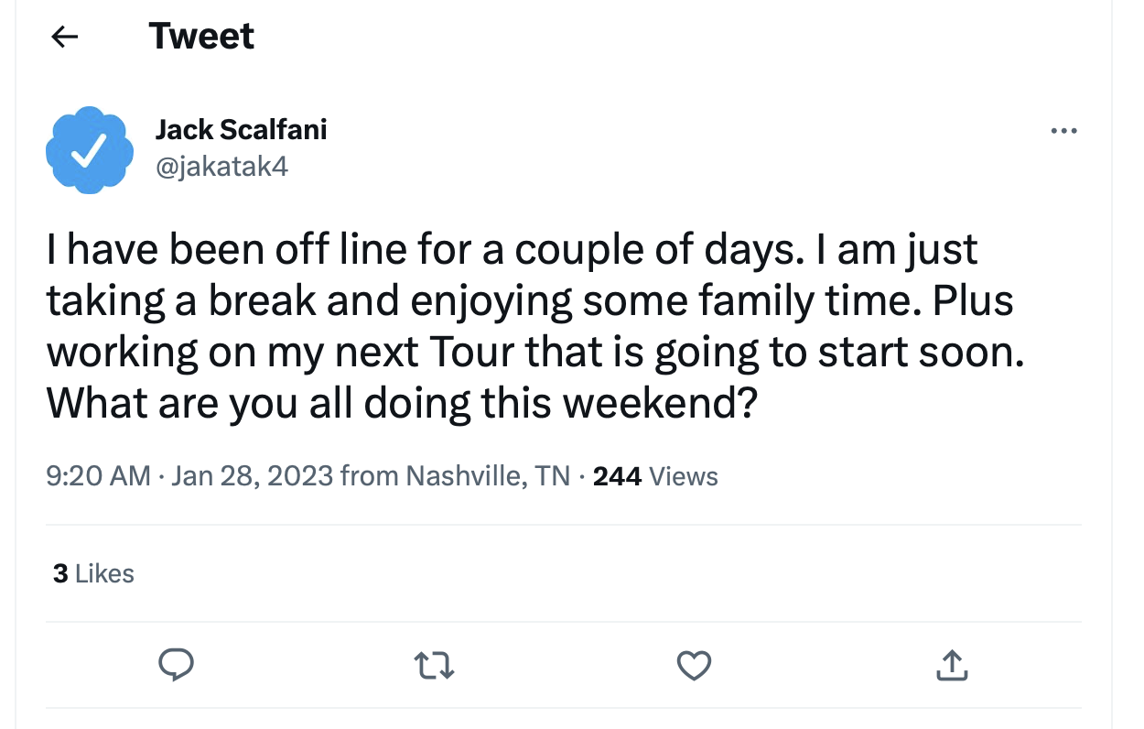Select the word 'Views' beside 244
Image resolution: width=1144 pixels, height=729 pixels.
(683, 475)
